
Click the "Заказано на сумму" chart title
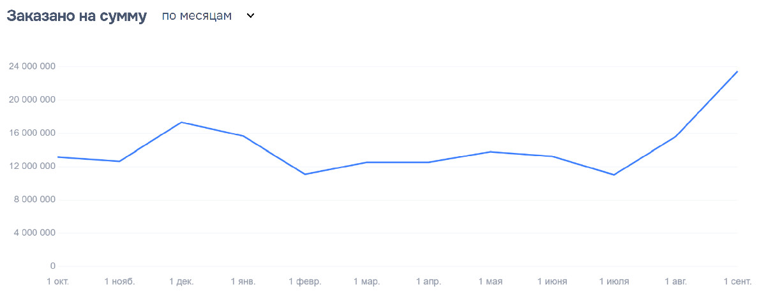[x=77, y=17]
